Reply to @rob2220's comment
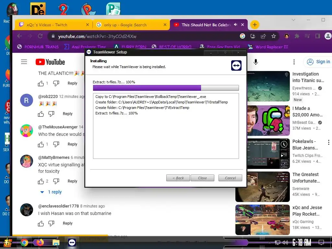332x249 pixels. (x=67, y=114)
